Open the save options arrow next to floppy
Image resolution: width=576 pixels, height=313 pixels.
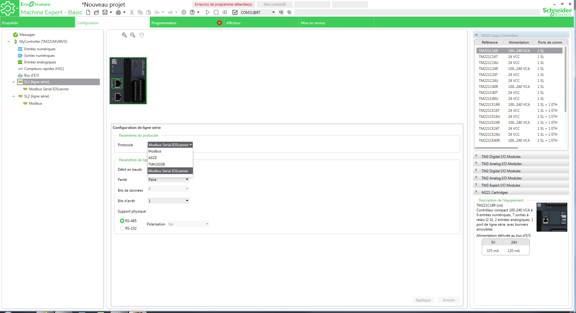point(111,12)
